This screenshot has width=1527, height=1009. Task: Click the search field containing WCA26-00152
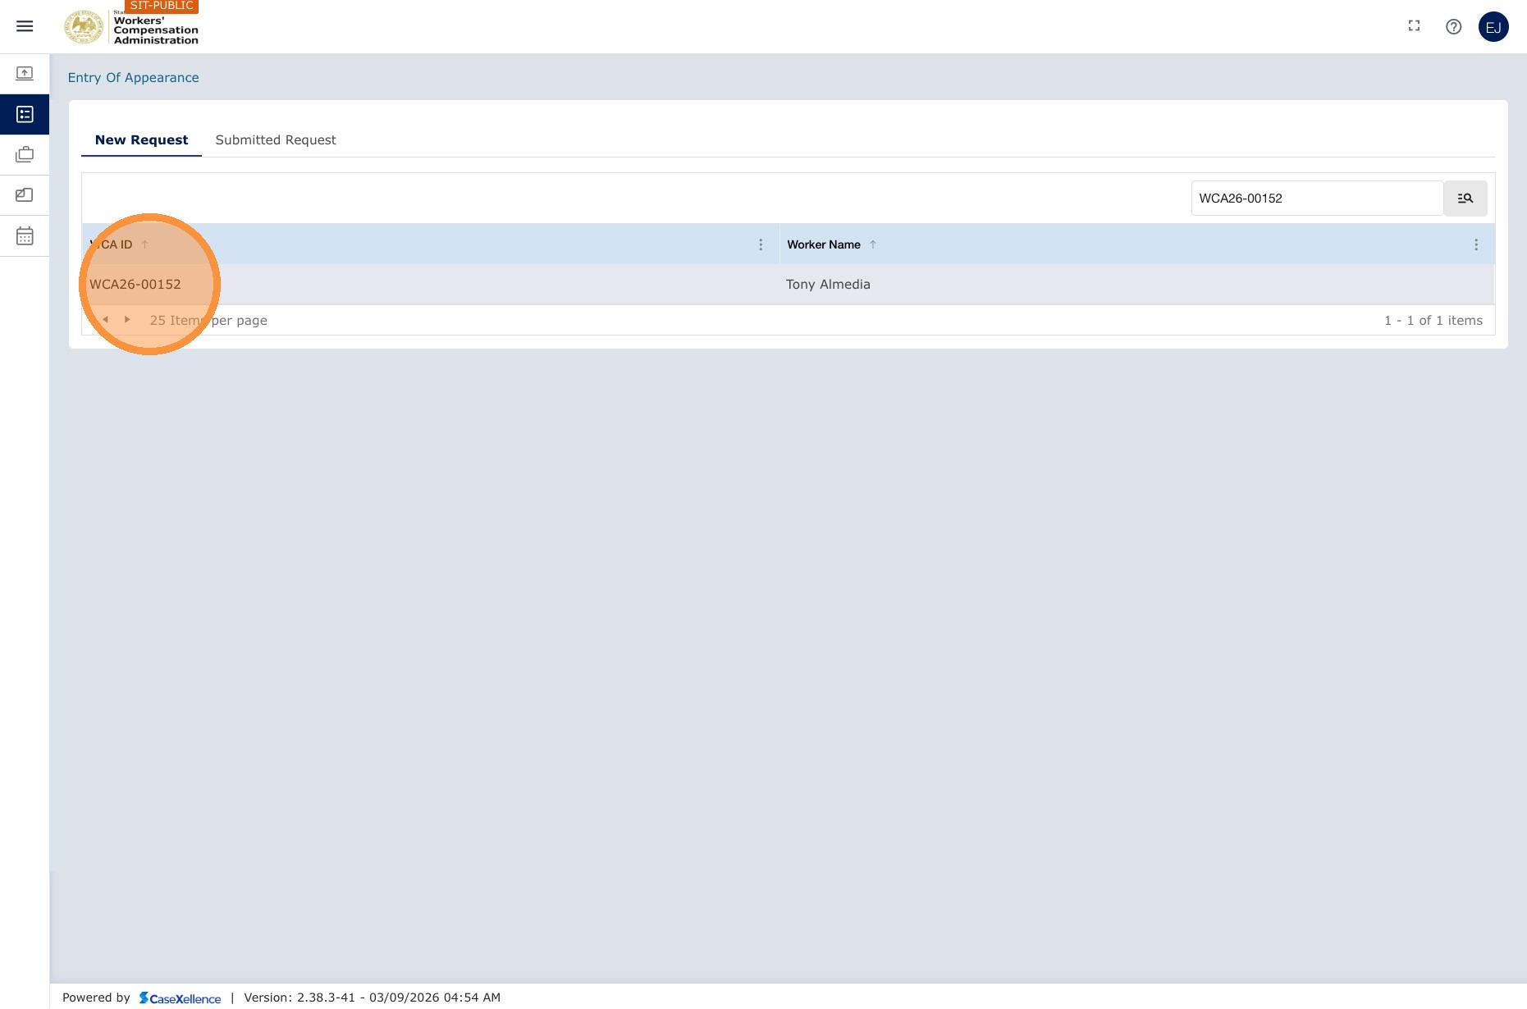1317,199
